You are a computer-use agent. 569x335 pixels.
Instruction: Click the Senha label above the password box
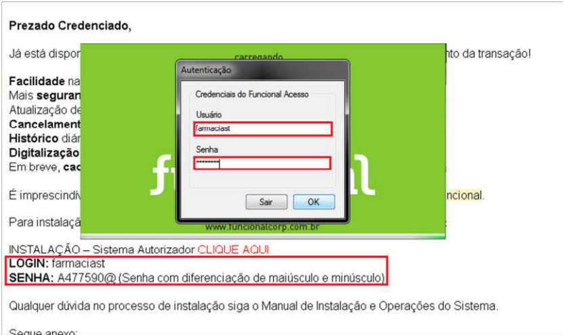207,150
